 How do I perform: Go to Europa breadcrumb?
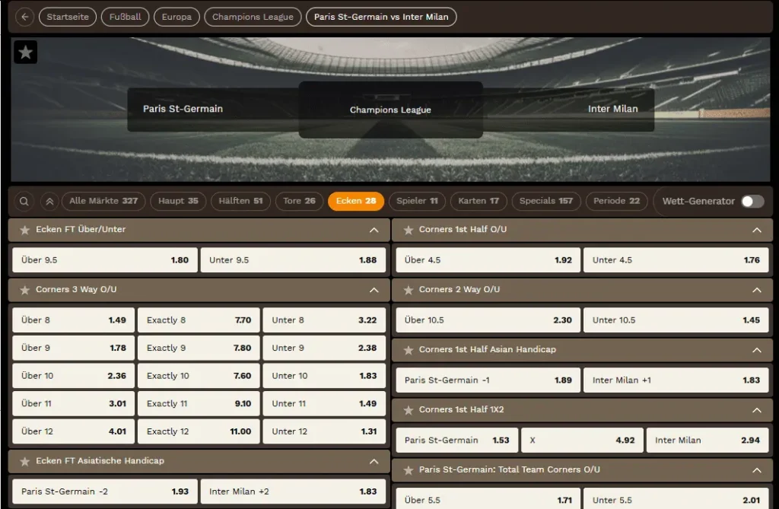(x=176, y=17)
